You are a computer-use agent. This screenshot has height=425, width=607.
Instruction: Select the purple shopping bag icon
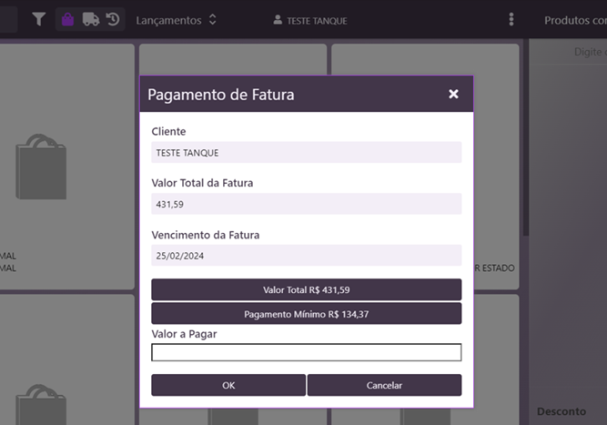tap(67, 19)
